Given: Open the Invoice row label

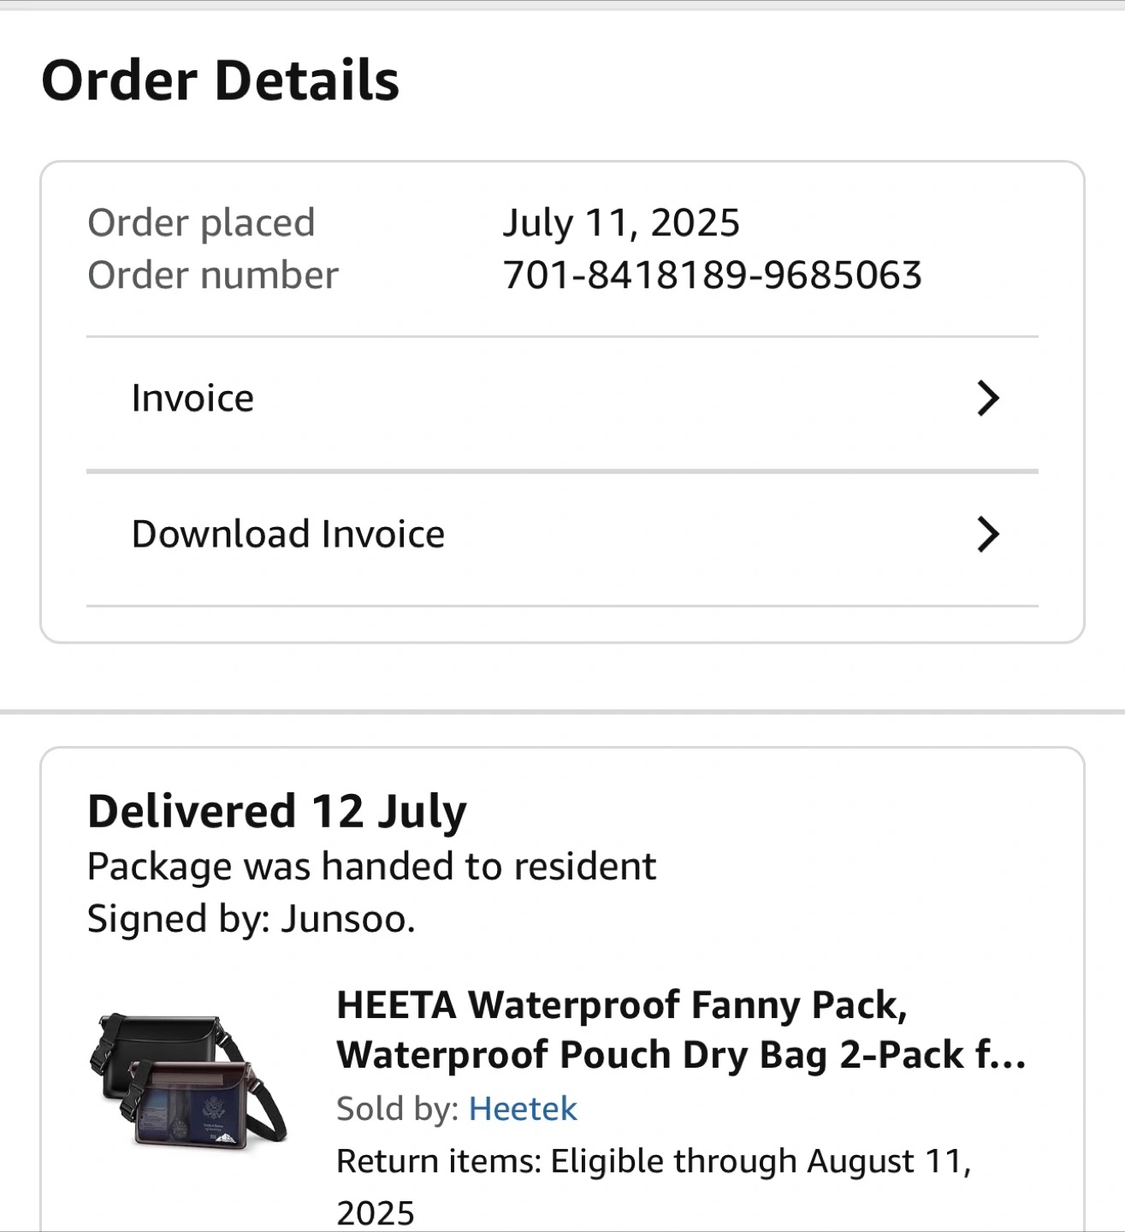Looking at the screenshot, I should (192, 399).
